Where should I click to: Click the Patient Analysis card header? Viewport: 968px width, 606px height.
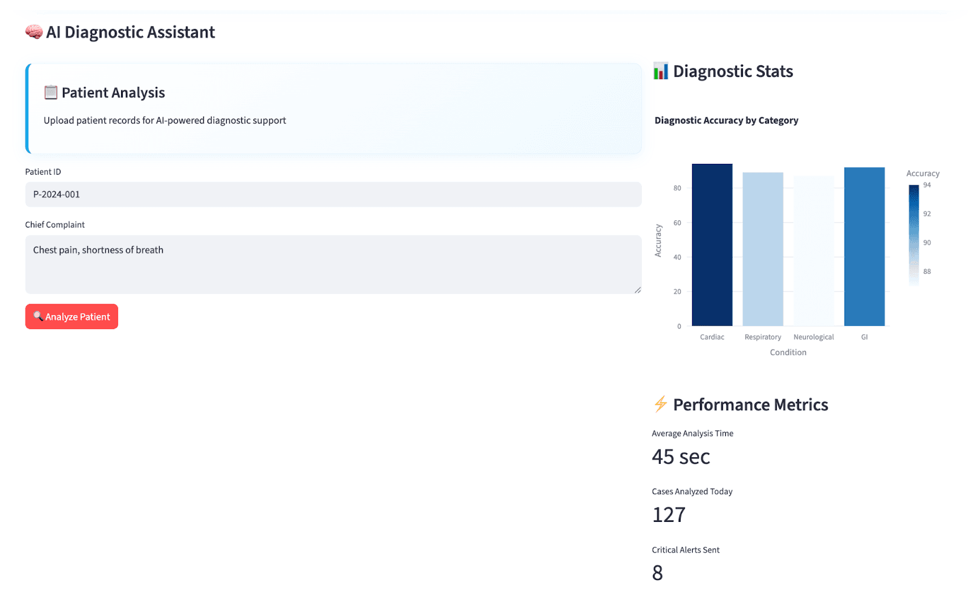113,92
